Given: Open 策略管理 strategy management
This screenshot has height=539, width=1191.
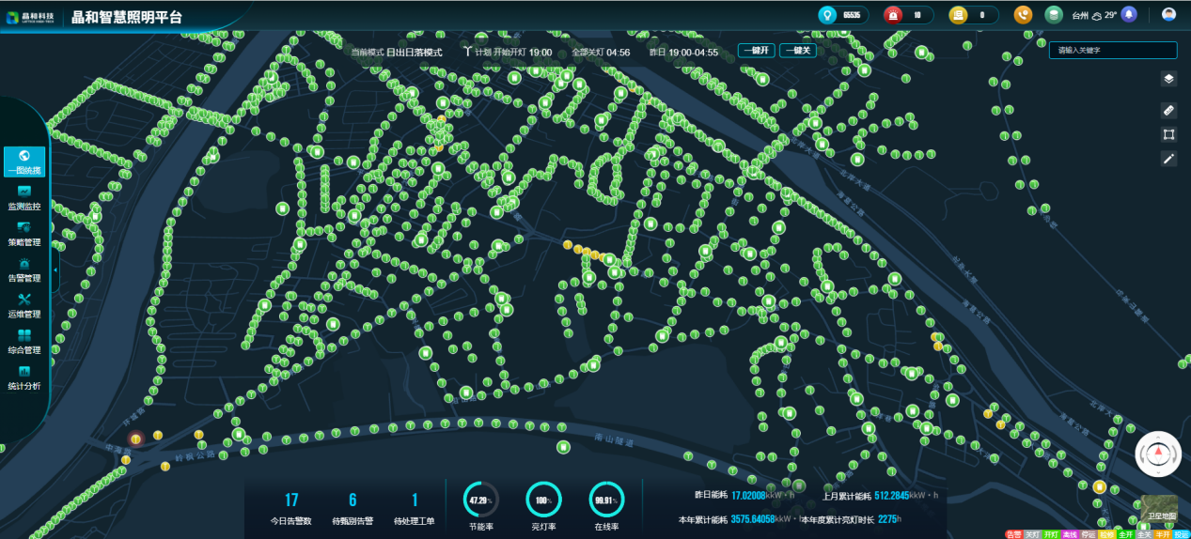Looking at the screenshot, I should [24, 233].
